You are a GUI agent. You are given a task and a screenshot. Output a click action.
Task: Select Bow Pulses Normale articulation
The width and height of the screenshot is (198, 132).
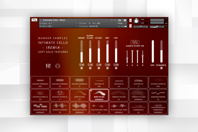click(99, 95)
